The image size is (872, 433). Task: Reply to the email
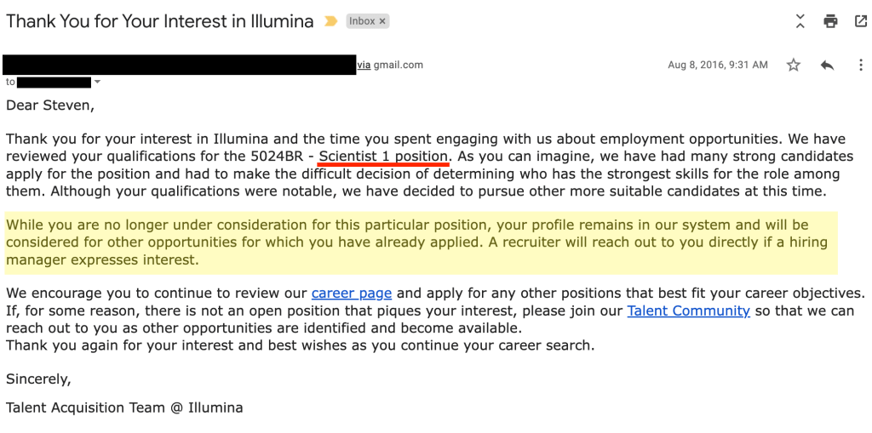pyautogui.click(x=826, y=66)
